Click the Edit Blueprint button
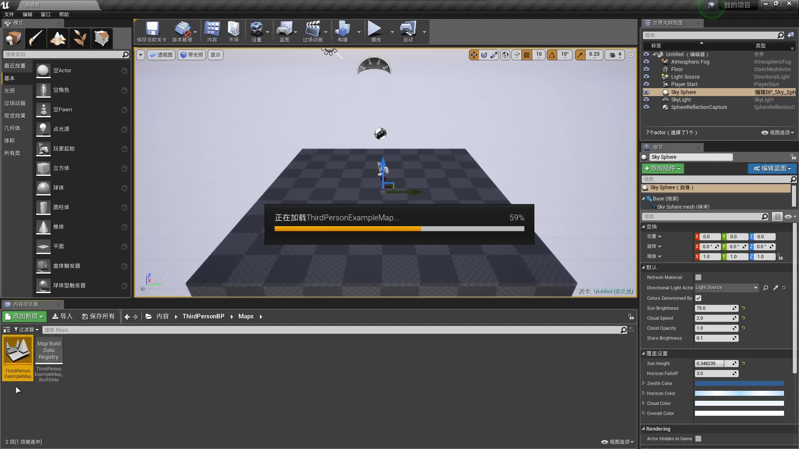 click(772, 168)
